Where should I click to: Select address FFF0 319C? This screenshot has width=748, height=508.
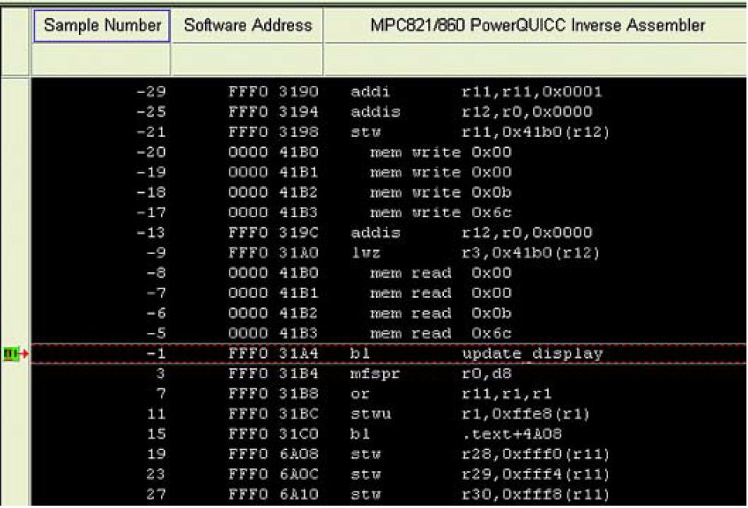pos(273,232)
